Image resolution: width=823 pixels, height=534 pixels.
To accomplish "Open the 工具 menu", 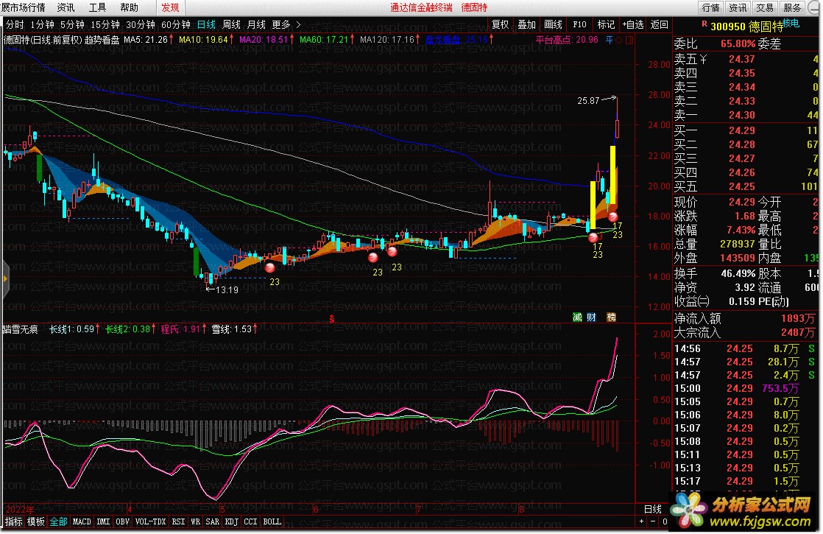I will (x=98, y=8).
